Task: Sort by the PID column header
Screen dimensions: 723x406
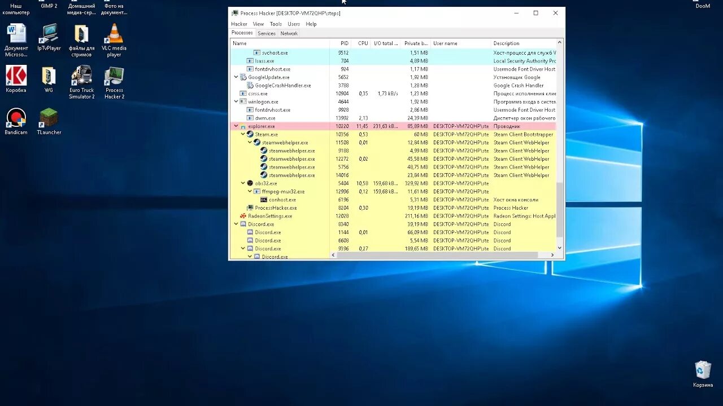Action: [x=341, y=43]
